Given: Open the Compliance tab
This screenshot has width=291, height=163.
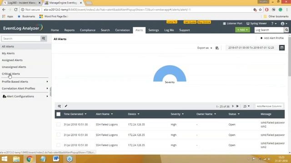Looking at the screenshot, I should point(88,30).
